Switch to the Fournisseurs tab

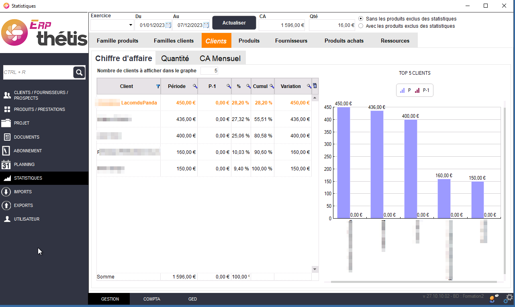(x=291, y=41)
